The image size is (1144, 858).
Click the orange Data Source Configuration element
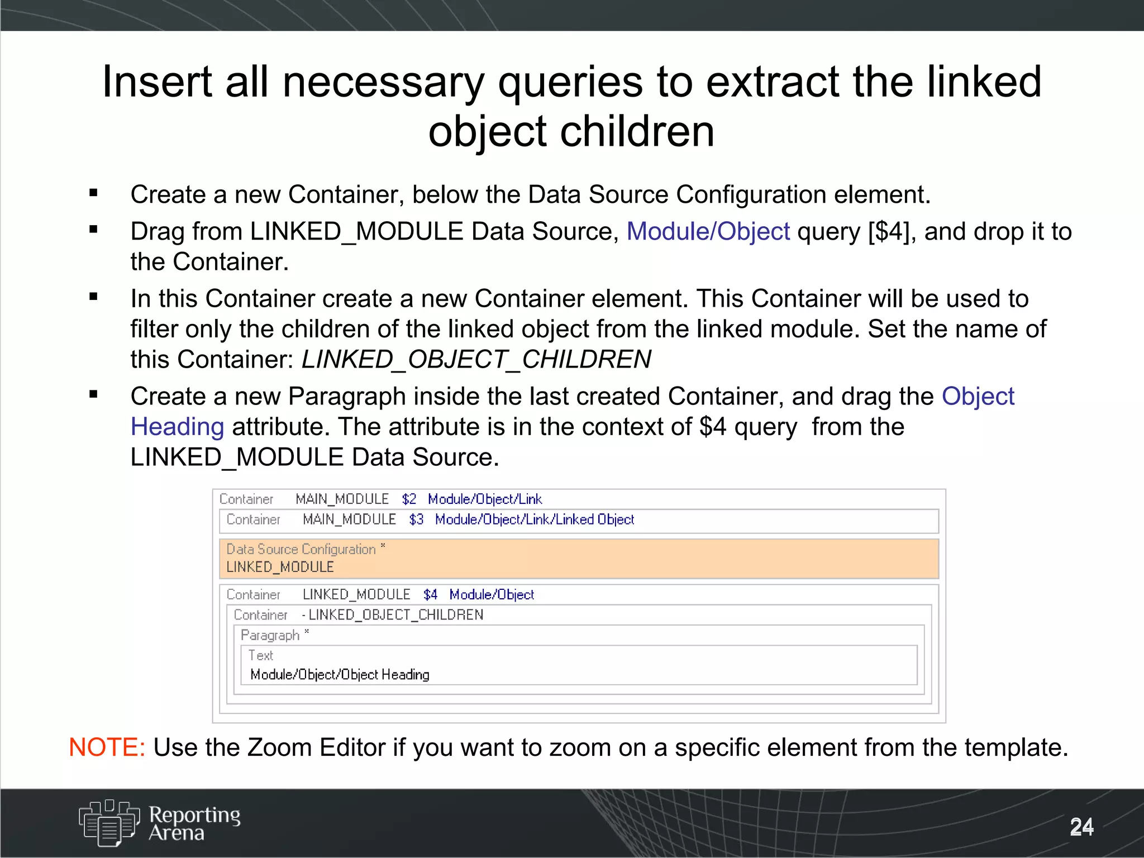(579, 559)
